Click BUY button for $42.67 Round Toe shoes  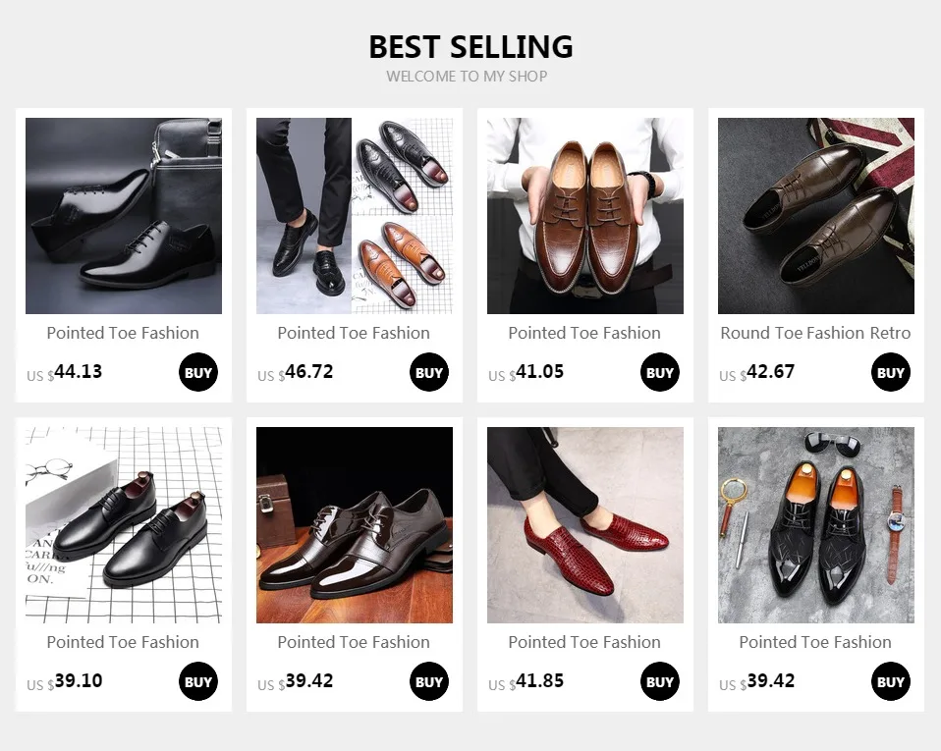(891, 372)
